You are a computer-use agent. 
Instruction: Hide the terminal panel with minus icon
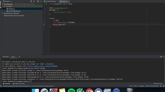[x=164, y=57]
